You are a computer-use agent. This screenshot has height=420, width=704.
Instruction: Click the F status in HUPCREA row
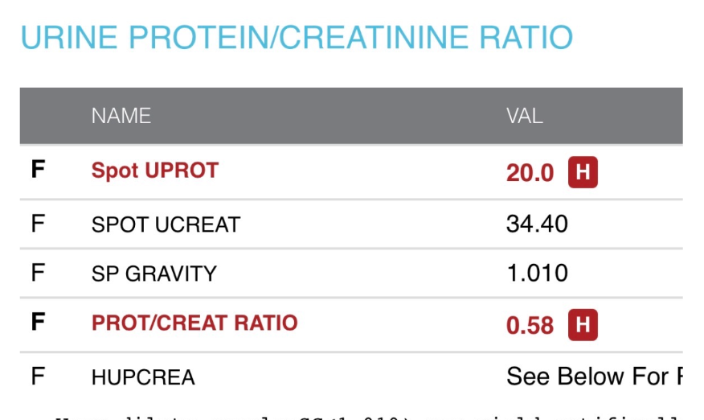pyautogui.click(x=38, y=376)
